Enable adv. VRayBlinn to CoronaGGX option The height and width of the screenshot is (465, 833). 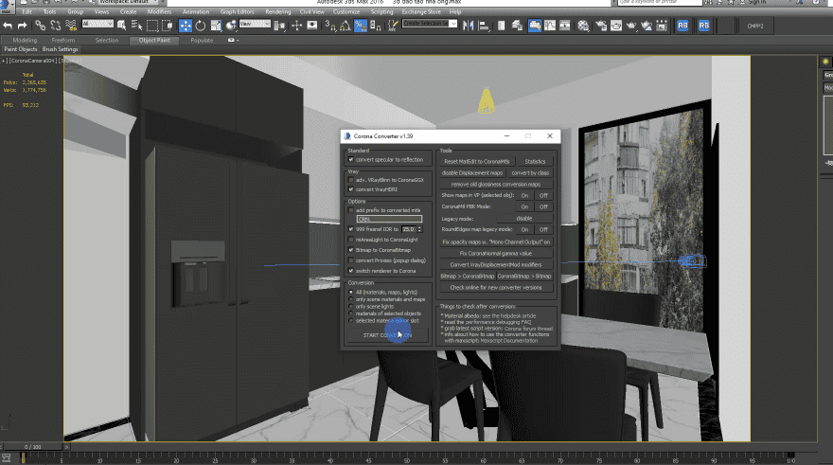[350, 180]
